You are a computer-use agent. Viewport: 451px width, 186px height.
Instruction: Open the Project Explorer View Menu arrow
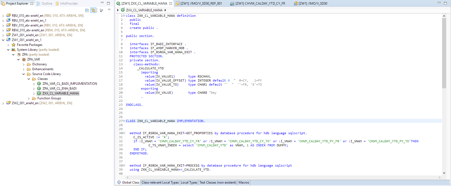pos(109,10)
